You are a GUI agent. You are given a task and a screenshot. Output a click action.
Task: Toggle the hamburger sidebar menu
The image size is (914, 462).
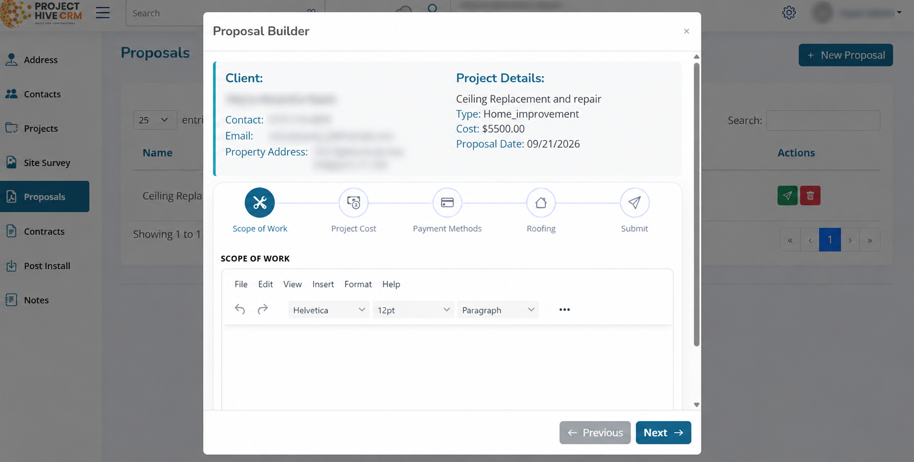click(103, 12)
